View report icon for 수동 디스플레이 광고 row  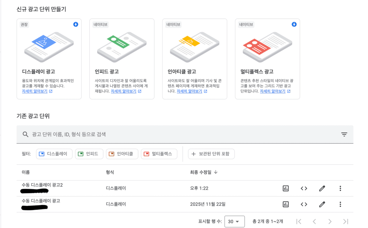click(x=286, y=204)
